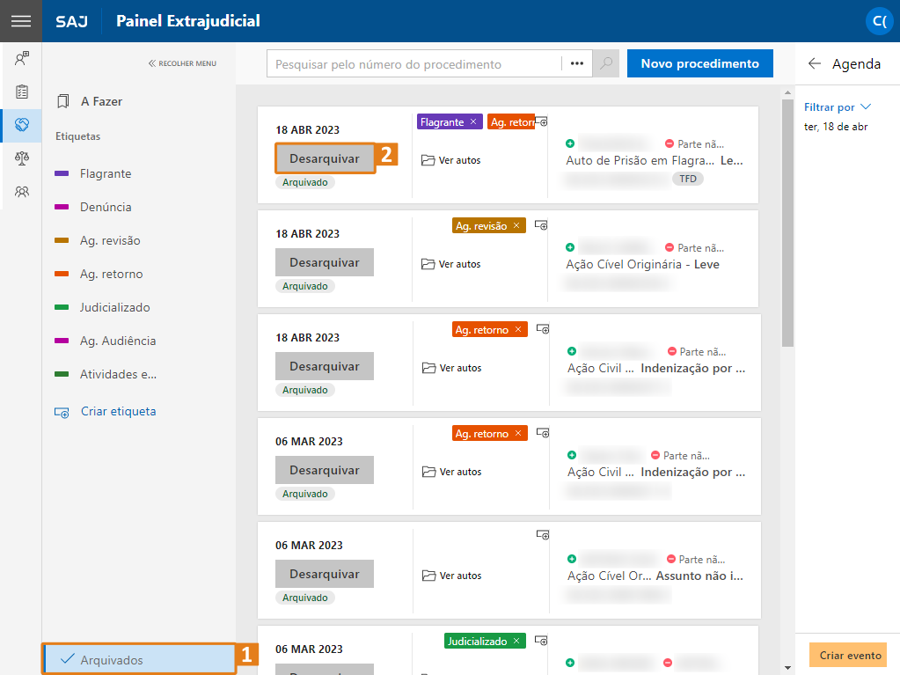Click Arquivado badge in Auto de Prisão card
Screen dimensions: 900x675
304,182
